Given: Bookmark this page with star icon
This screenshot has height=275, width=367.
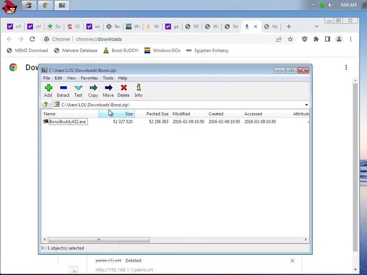Looking at the screenshot, I should [290, 39].
